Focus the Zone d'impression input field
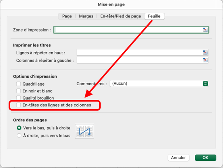Viewport: 223px width, 168px height. pyautogui.click(x=131, y=30)
